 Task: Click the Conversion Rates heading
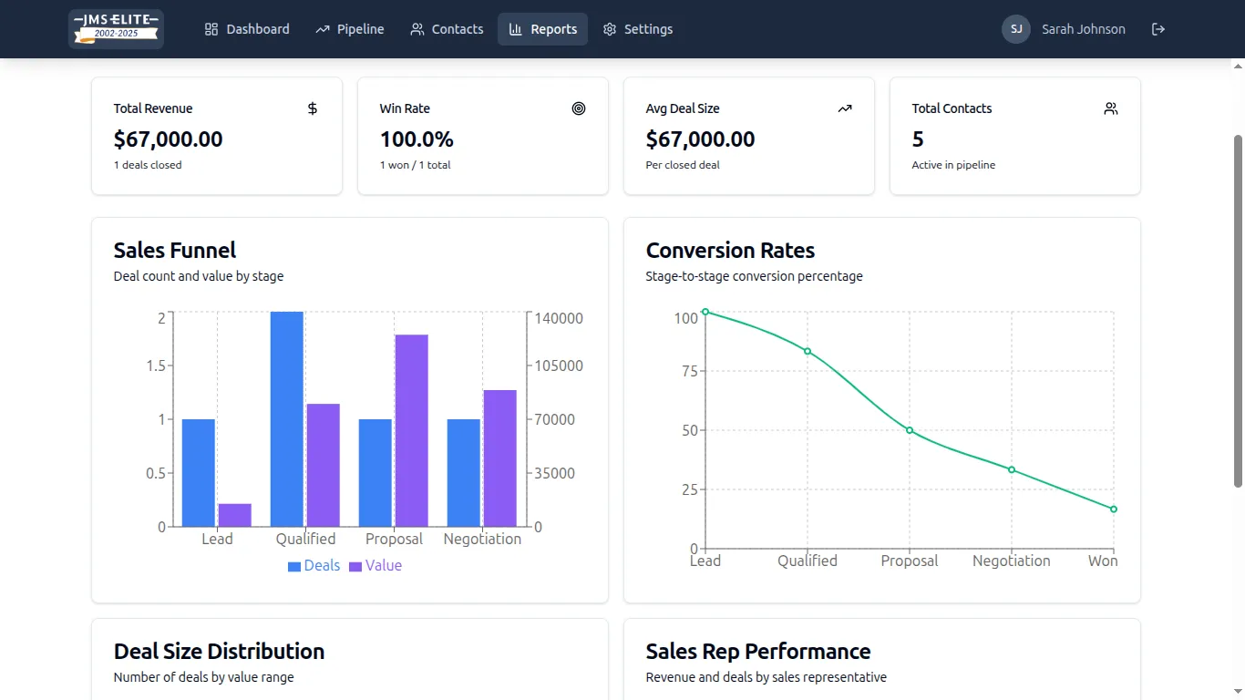(x=730, y=251)
